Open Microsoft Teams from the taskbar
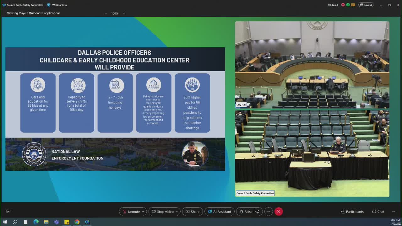The image size is (402, 226). coord(56,222)
